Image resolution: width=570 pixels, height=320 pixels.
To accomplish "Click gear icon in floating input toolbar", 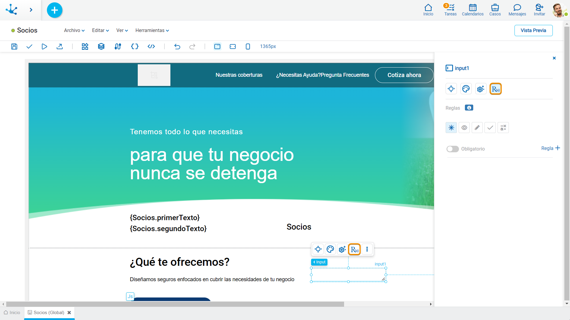I will click(x=343, y=249).
